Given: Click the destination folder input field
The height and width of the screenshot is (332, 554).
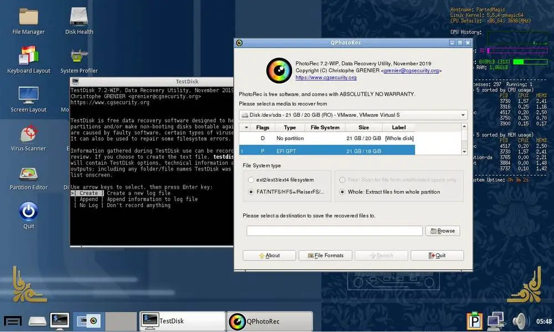Looking at the screenshot, I should (334, 231).
